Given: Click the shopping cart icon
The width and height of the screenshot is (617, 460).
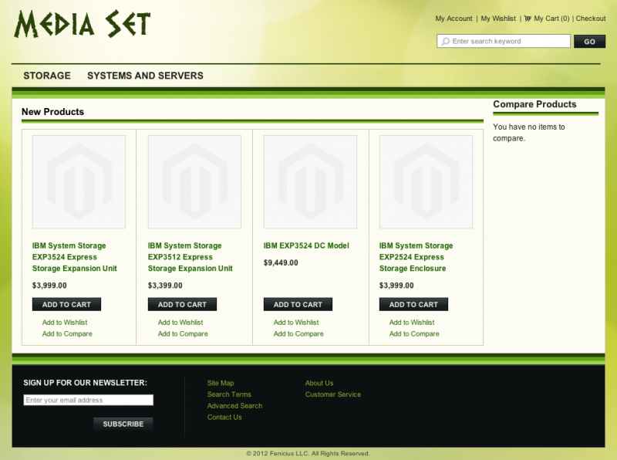Looking at the screenshot, I should coord(528,19).
